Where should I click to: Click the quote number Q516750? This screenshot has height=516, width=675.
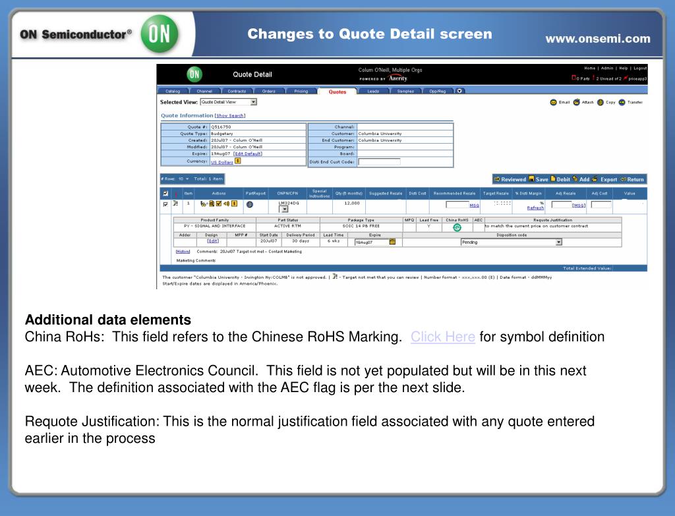pyautogui.click(x=221, y=127)
